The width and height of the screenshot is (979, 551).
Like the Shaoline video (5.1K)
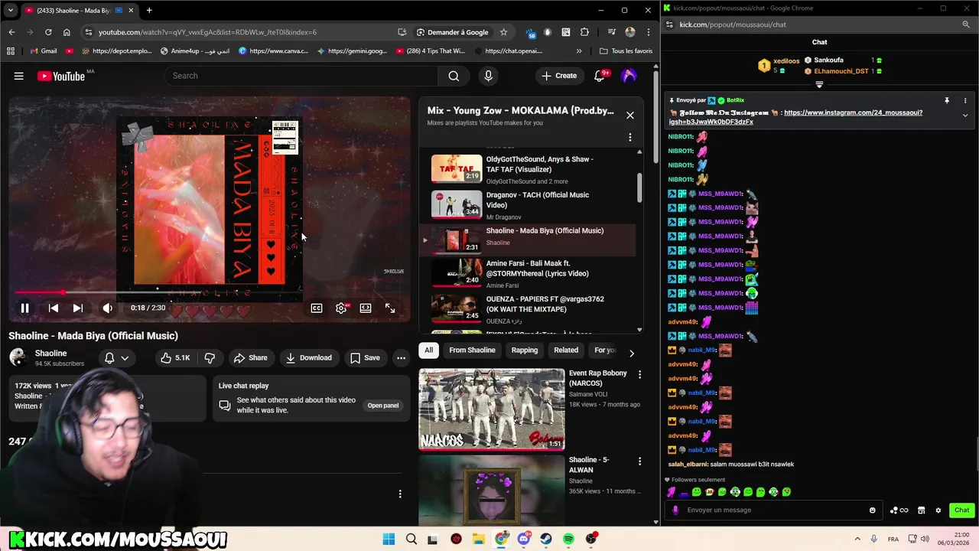point(174,357)
